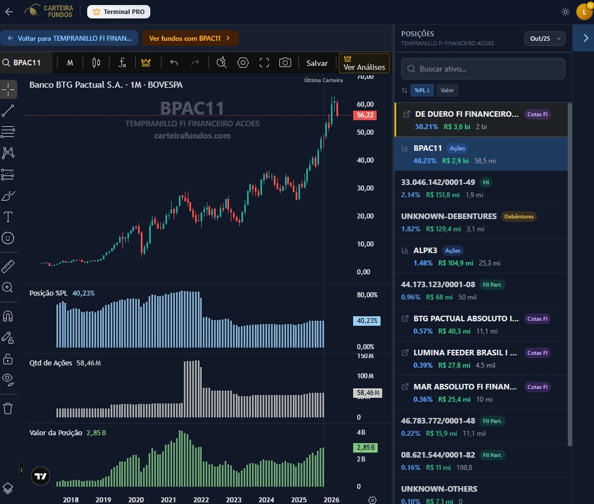Screen dimensions: 594x504
Task: Toggle magnet mode
Action: [8, 316]
